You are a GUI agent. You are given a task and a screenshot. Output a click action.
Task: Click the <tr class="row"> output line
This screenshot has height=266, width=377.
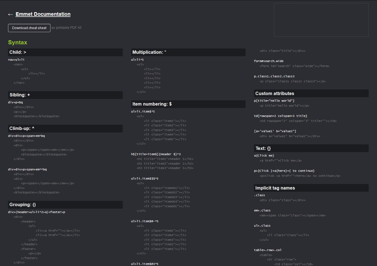[x=282, y=259]
